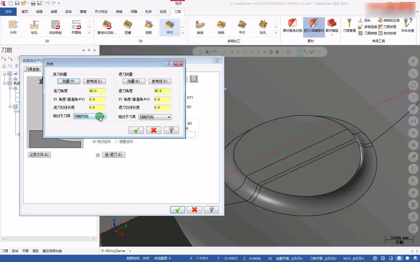Image resolution: width=420 pixels, height=262 pixels.
Task: Select the 投影 project toolpath icon
Action: (x=149, y=27)
